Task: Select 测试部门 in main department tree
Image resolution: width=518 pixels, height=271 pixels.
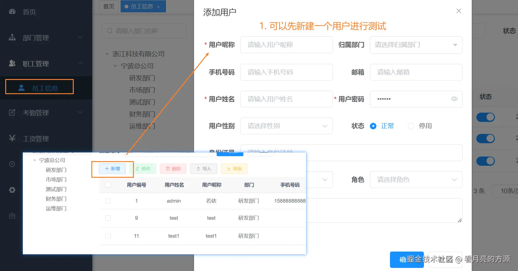Action: point(142,102)
